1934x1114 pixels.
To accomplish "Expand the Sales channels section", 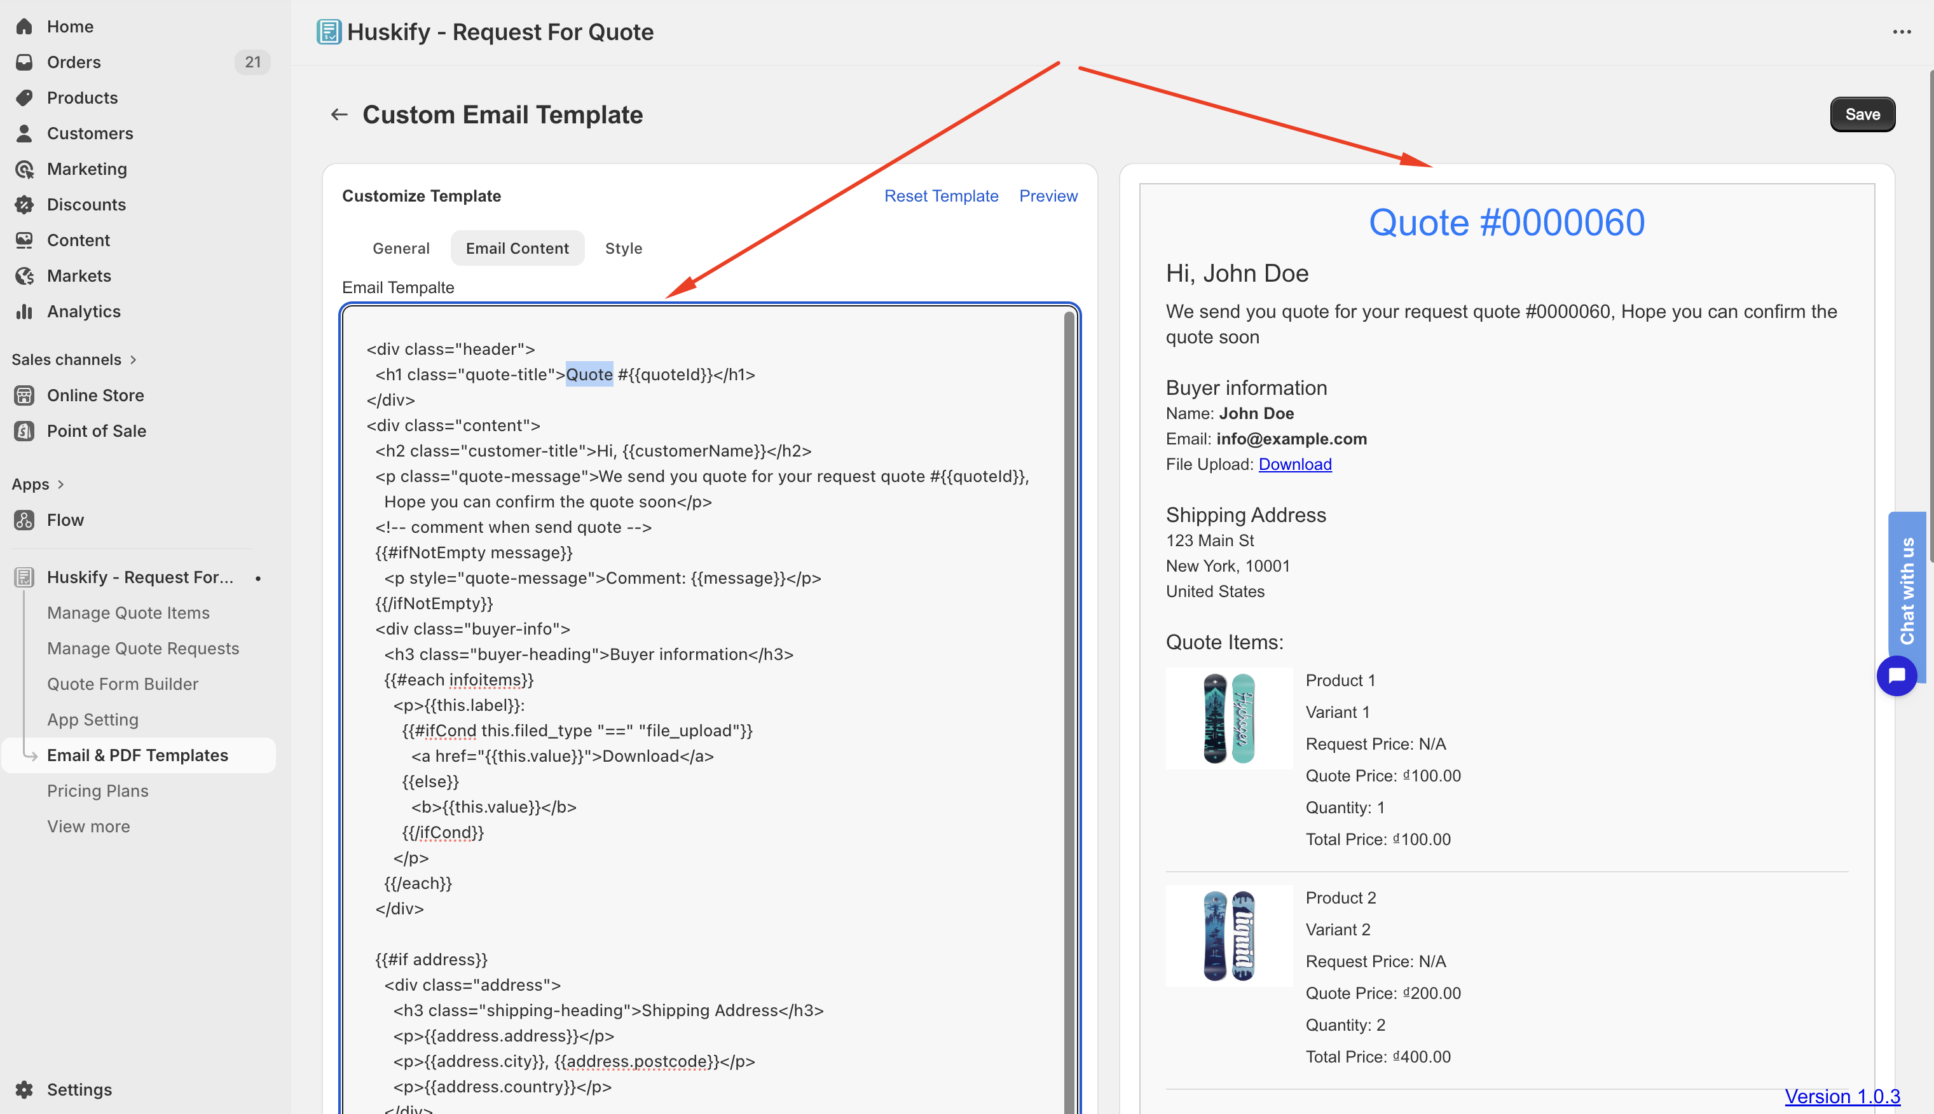I will (x=74, y=359).
